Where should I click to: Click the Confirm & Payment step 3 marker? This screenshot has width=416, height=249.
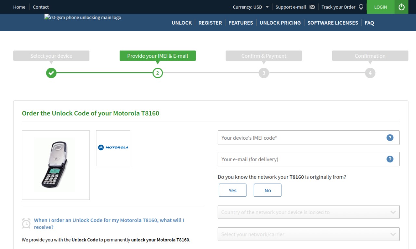tap(264, 73)
